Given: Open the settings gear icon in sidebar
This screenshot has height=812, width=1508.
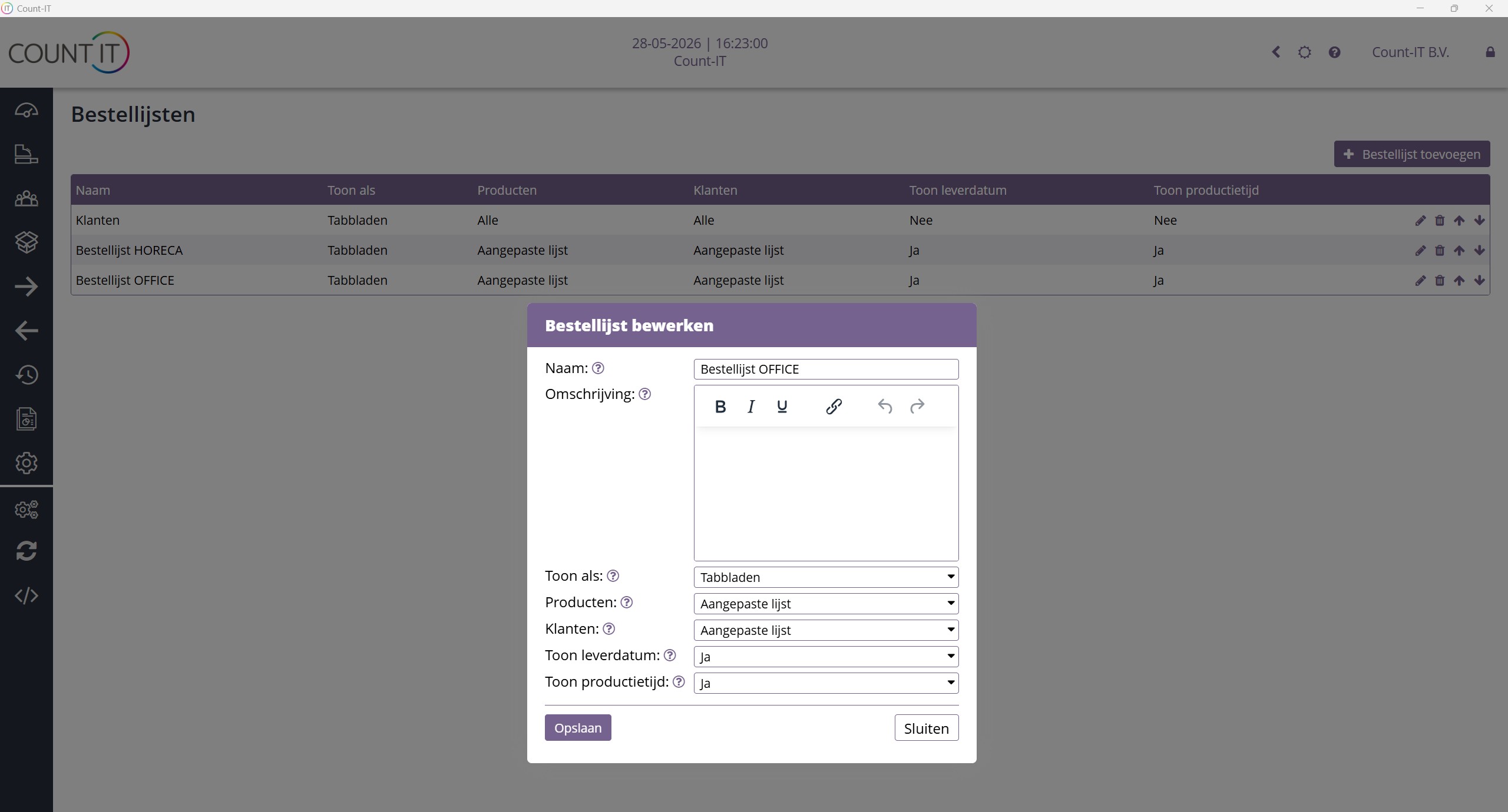Looking at the screenshot, I should pos(27,463).
